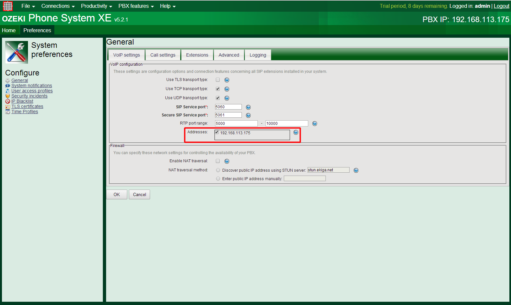This screenshot has width=511, height=305.
Task: Enable the Use TLS transport type checkbox
Action: point(218,80)
